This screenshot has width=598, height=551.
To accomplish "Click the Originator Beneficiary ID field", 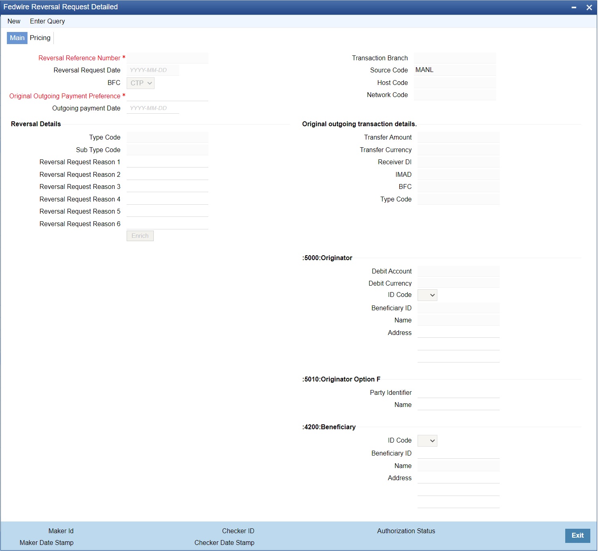I will point(458,308).
